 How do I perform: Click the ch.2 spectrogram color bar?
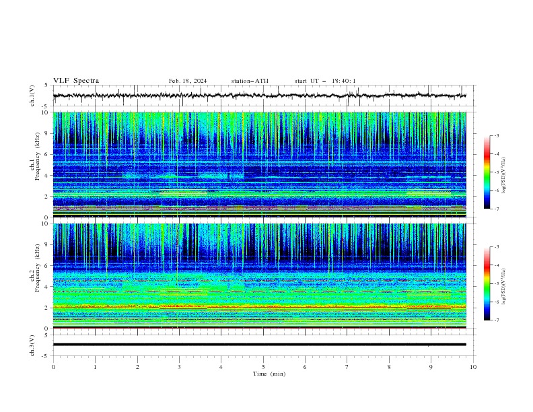(x=487, y=283)
